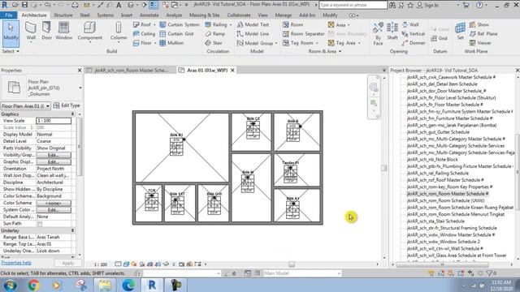520x292 pixels.
Task: Switch to the Room Master Schedule view tab
Action: [131, 71]
